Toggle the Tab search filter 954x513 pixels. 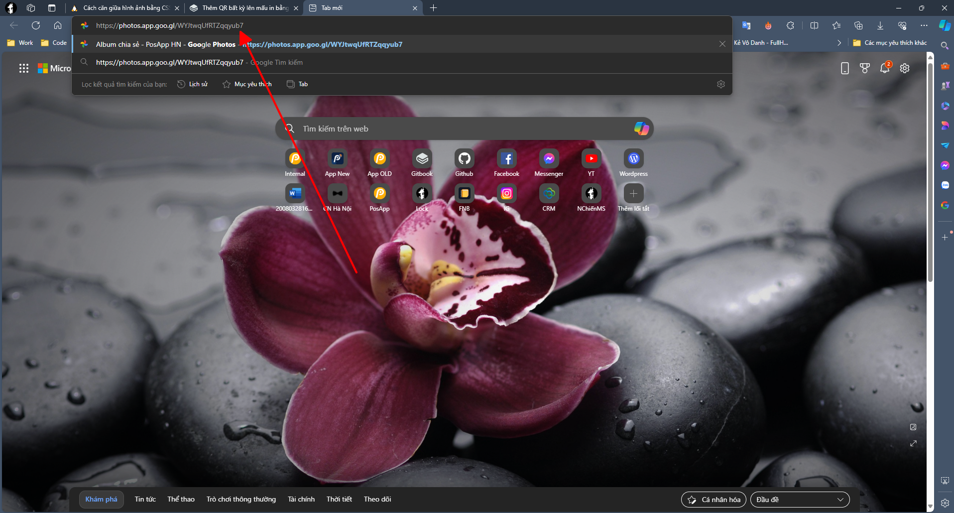[297, 84]
